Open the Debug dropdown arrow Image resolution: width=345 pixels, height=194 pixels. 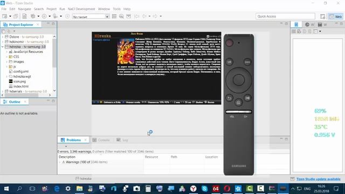pyautogui.click(x=38, y=16)
